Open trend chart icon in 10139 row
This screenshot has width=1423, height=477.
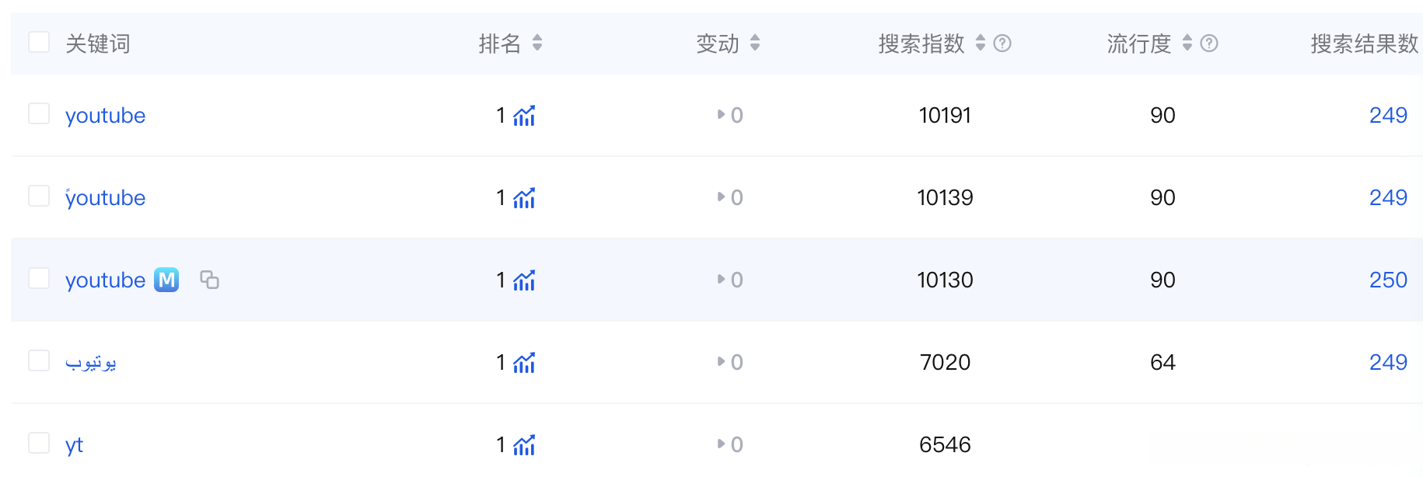pyautogui.click(x=524, y=198)
